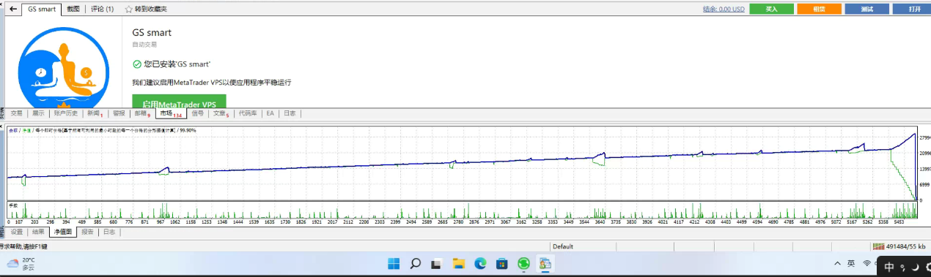The height and width of the screenshot is (277, 931).
Task: Open the green round app in taskbar
Action: (x=524, y=263)
